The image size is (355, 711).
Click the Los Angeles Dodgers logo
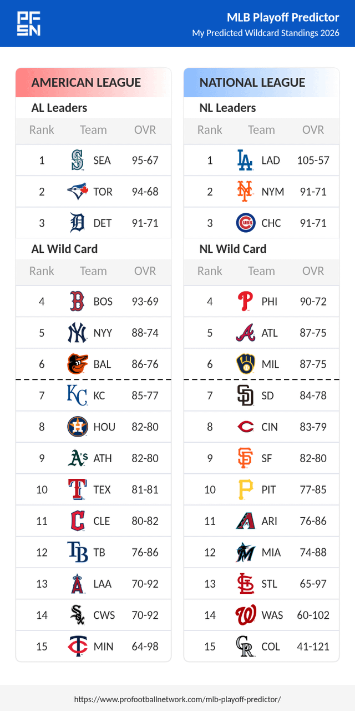245,161
